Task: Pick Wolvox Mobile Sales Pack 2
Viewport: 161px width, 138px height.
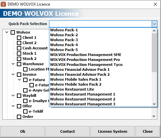Action: (x=100, y=84)
